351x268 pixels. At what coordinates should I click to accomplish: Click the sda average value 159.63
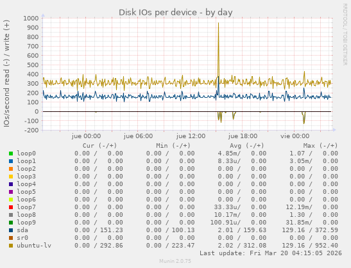point(255,230)
